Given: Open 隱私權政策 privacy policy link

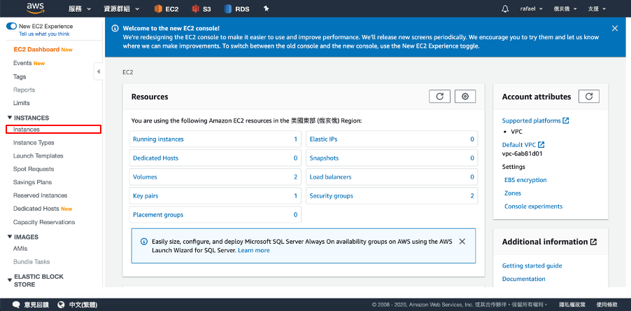Looking at the screenshot, I should click(572, 305).
